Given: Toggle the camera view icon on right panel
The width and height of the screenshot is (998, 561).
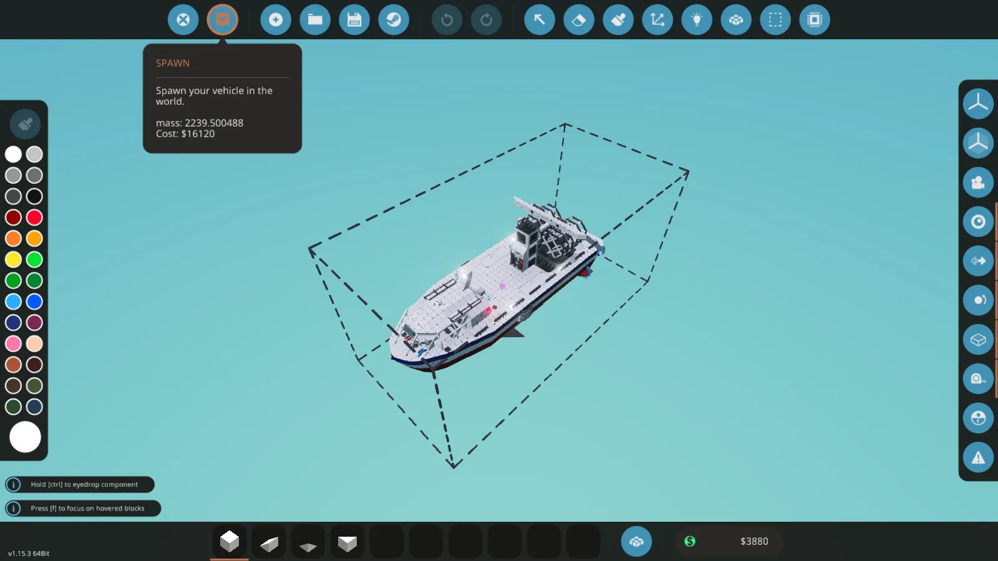Looking at the screenshot, I should coord(978,183).
